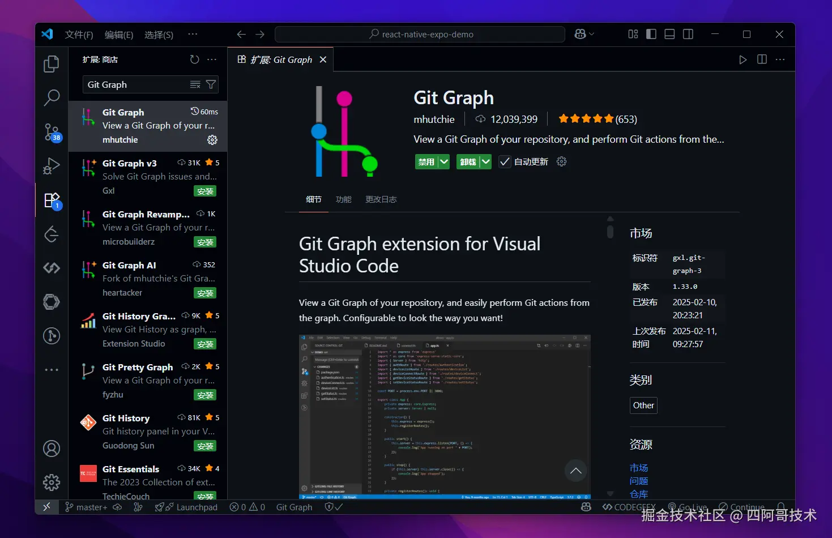832x538 pixels.
Task: Switch to the Changelog tab
Action: 381,199
